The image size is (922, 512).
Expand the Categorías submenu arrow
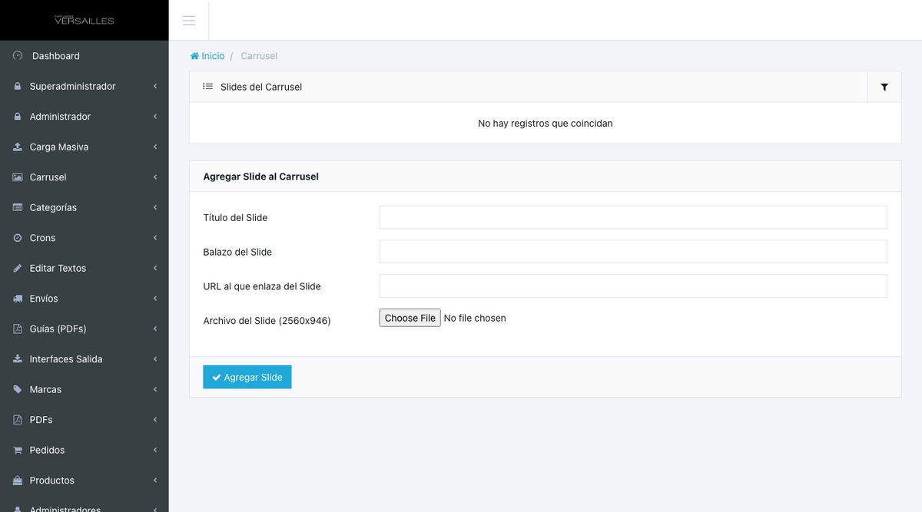coord(155,207)
